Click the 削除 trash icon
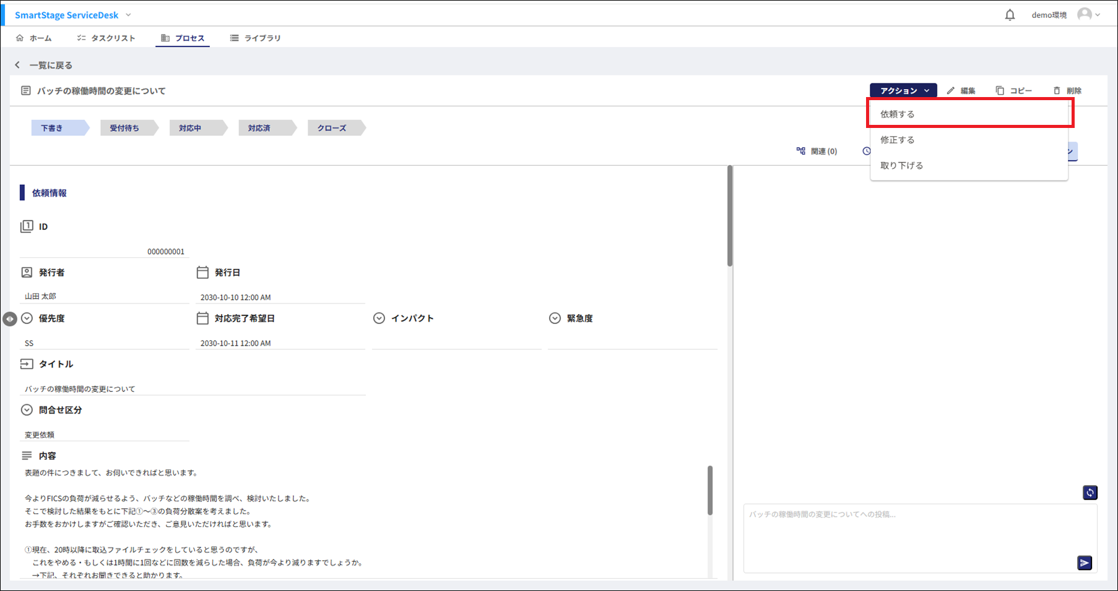Image resolution: width=1118 pixels, height=591 pixels. 1057,91
